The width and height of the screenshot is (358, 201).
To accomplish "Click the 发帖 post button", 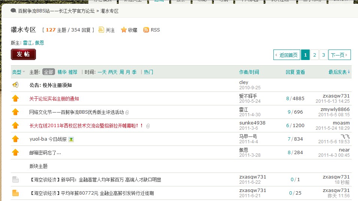I will tap(23, 54).
